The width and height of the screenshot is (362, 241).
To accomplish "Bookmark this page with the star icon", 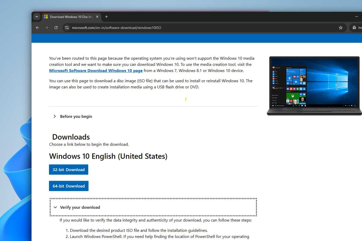I will pos(341,28).
